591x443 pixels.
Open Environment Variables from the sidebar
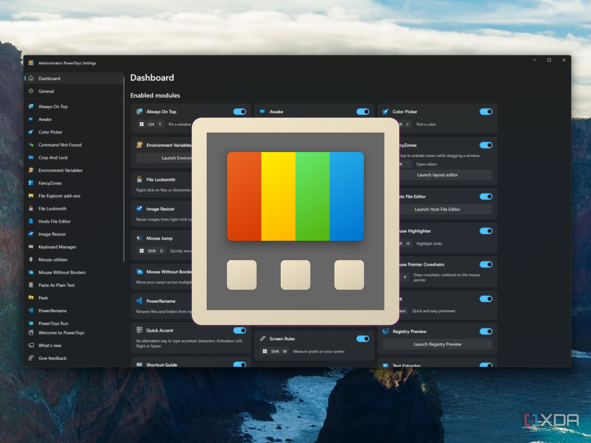pos(74,170)
